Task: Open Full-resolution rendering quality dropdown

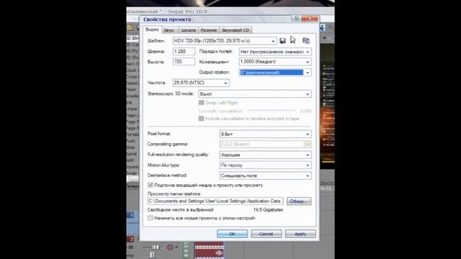Action: (265, 155)
